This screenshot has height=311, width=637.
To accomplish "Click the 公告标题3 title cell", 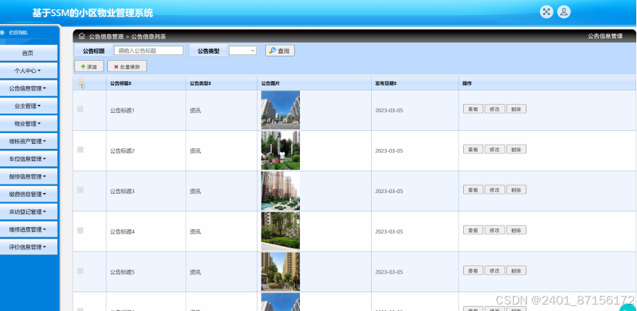I will point(122,192).
